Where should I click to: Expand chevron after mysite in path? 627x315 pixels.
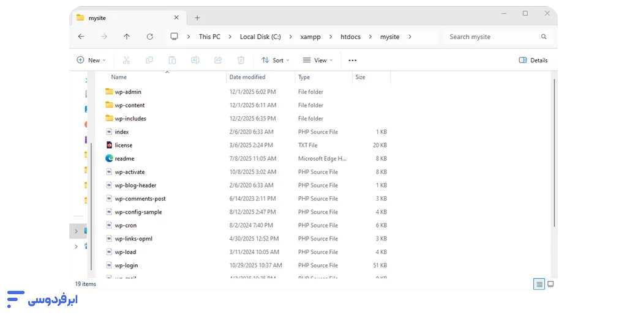(x=410, y=37)
